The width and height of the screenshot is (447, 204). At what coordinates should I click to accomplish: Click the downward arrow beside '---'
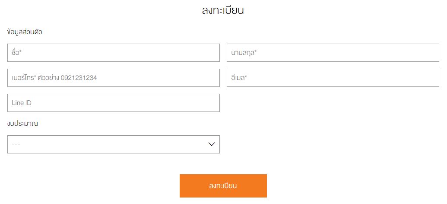(x=211, y=144)
